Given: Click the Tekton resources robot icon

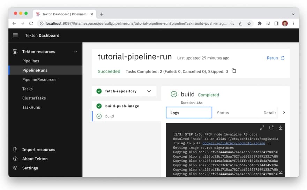Looking at the screenshot, I should 15,52.
